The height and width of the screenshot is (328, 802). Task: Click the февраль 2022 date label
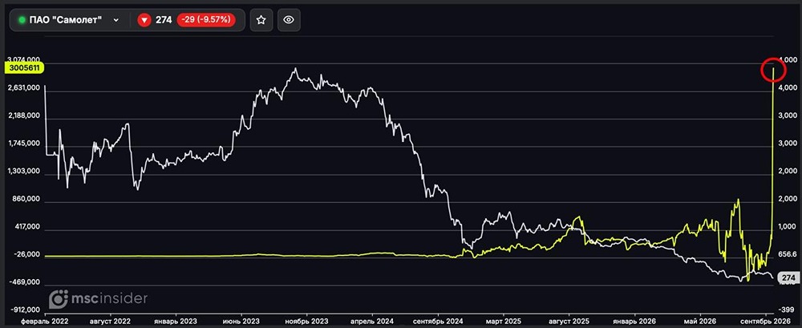45,323
